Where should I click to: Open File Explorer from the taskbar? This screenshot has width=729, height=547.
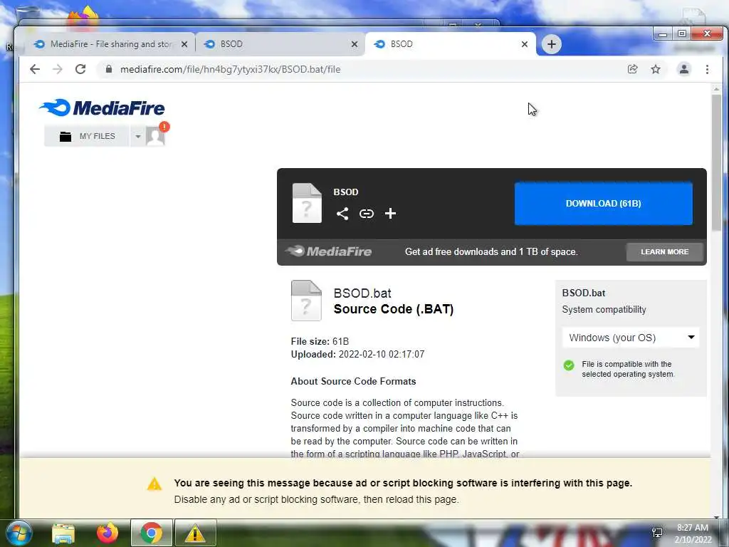(63, 533)
